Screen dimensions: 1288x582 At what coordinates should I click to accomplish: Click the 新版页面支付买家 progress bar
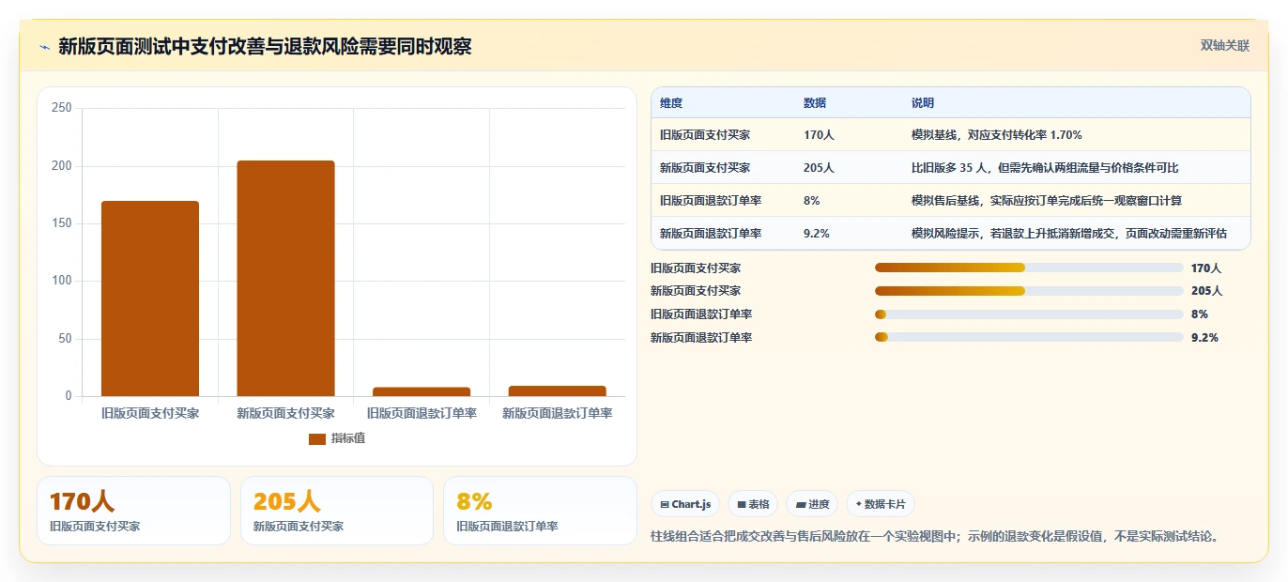pos(1029,291)
